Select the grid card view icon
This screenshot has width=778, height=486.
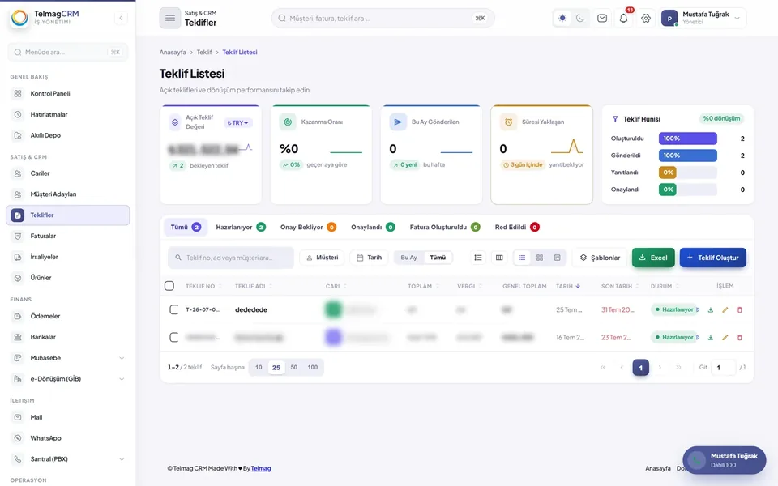pyautogui.click(x=540, y=258)
